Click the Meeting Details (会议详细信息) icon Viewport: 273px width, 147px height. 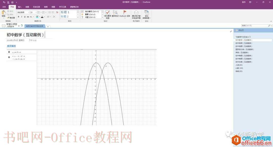click(147, 12)
